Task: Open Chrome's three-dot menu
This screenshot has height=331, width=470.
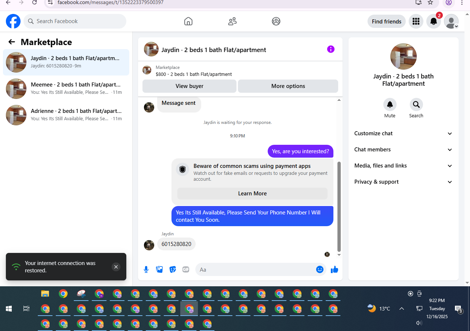Action: pyautogui.click(x=462, y=2)
